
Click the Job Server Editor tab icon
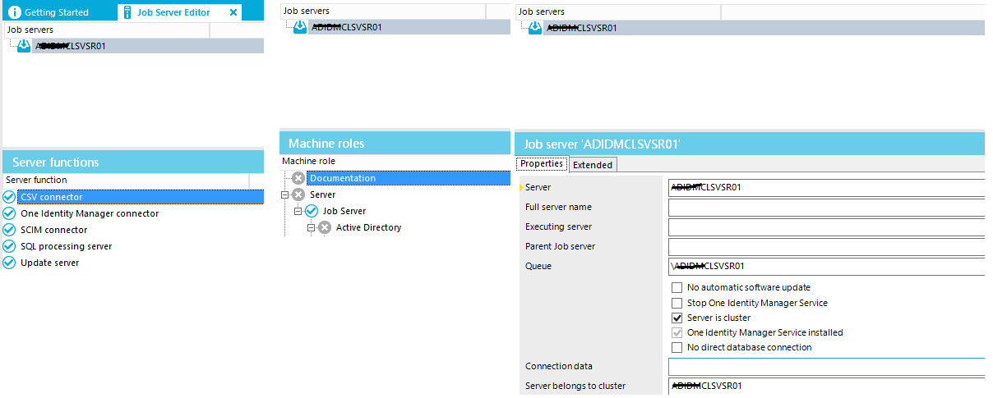tap(127, 12)
